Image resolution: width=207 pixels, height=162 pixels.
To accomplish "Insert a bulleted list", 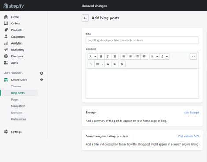I will pos(123,57).
